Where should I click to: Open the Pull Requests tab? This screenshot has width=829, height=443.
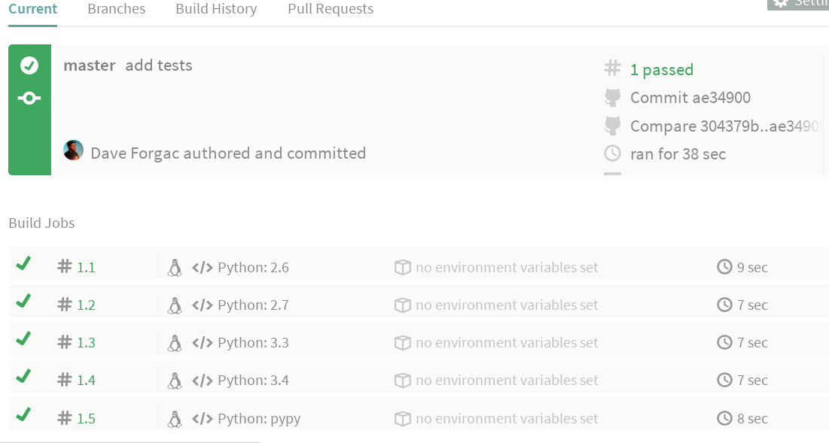pos(331,9)
